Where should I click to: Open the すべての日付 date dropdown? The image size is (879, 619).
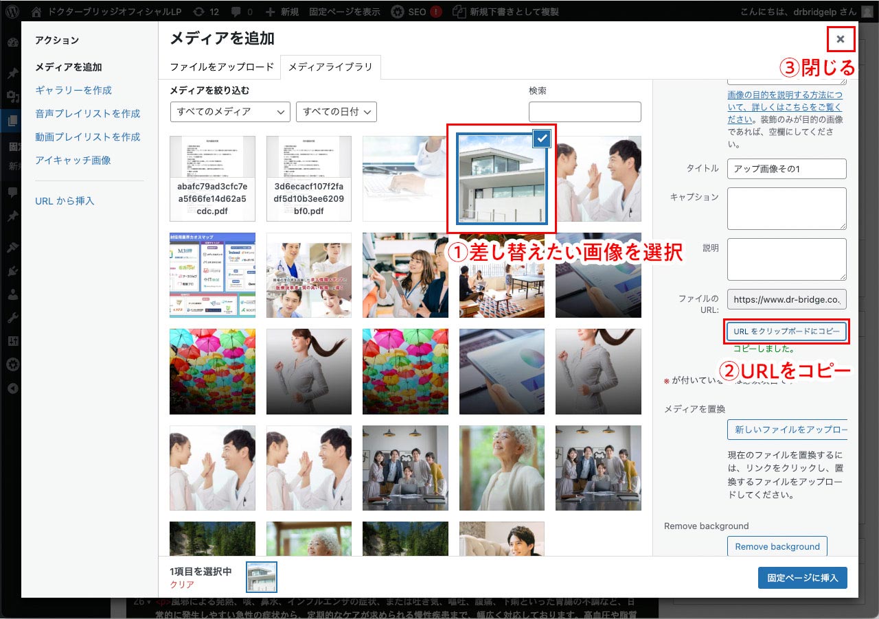(x=336, y=112)
